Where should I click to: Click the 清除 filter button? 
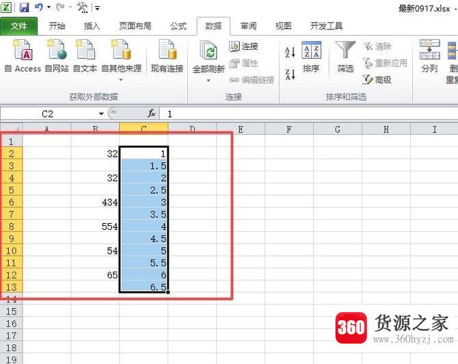pos(377,47)
